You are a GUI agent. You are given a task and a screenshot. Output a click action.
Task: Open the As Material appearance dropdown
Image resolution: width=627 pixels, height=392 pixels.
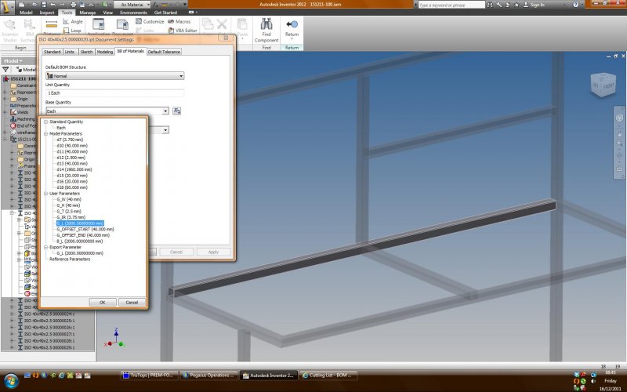point(132,5)
